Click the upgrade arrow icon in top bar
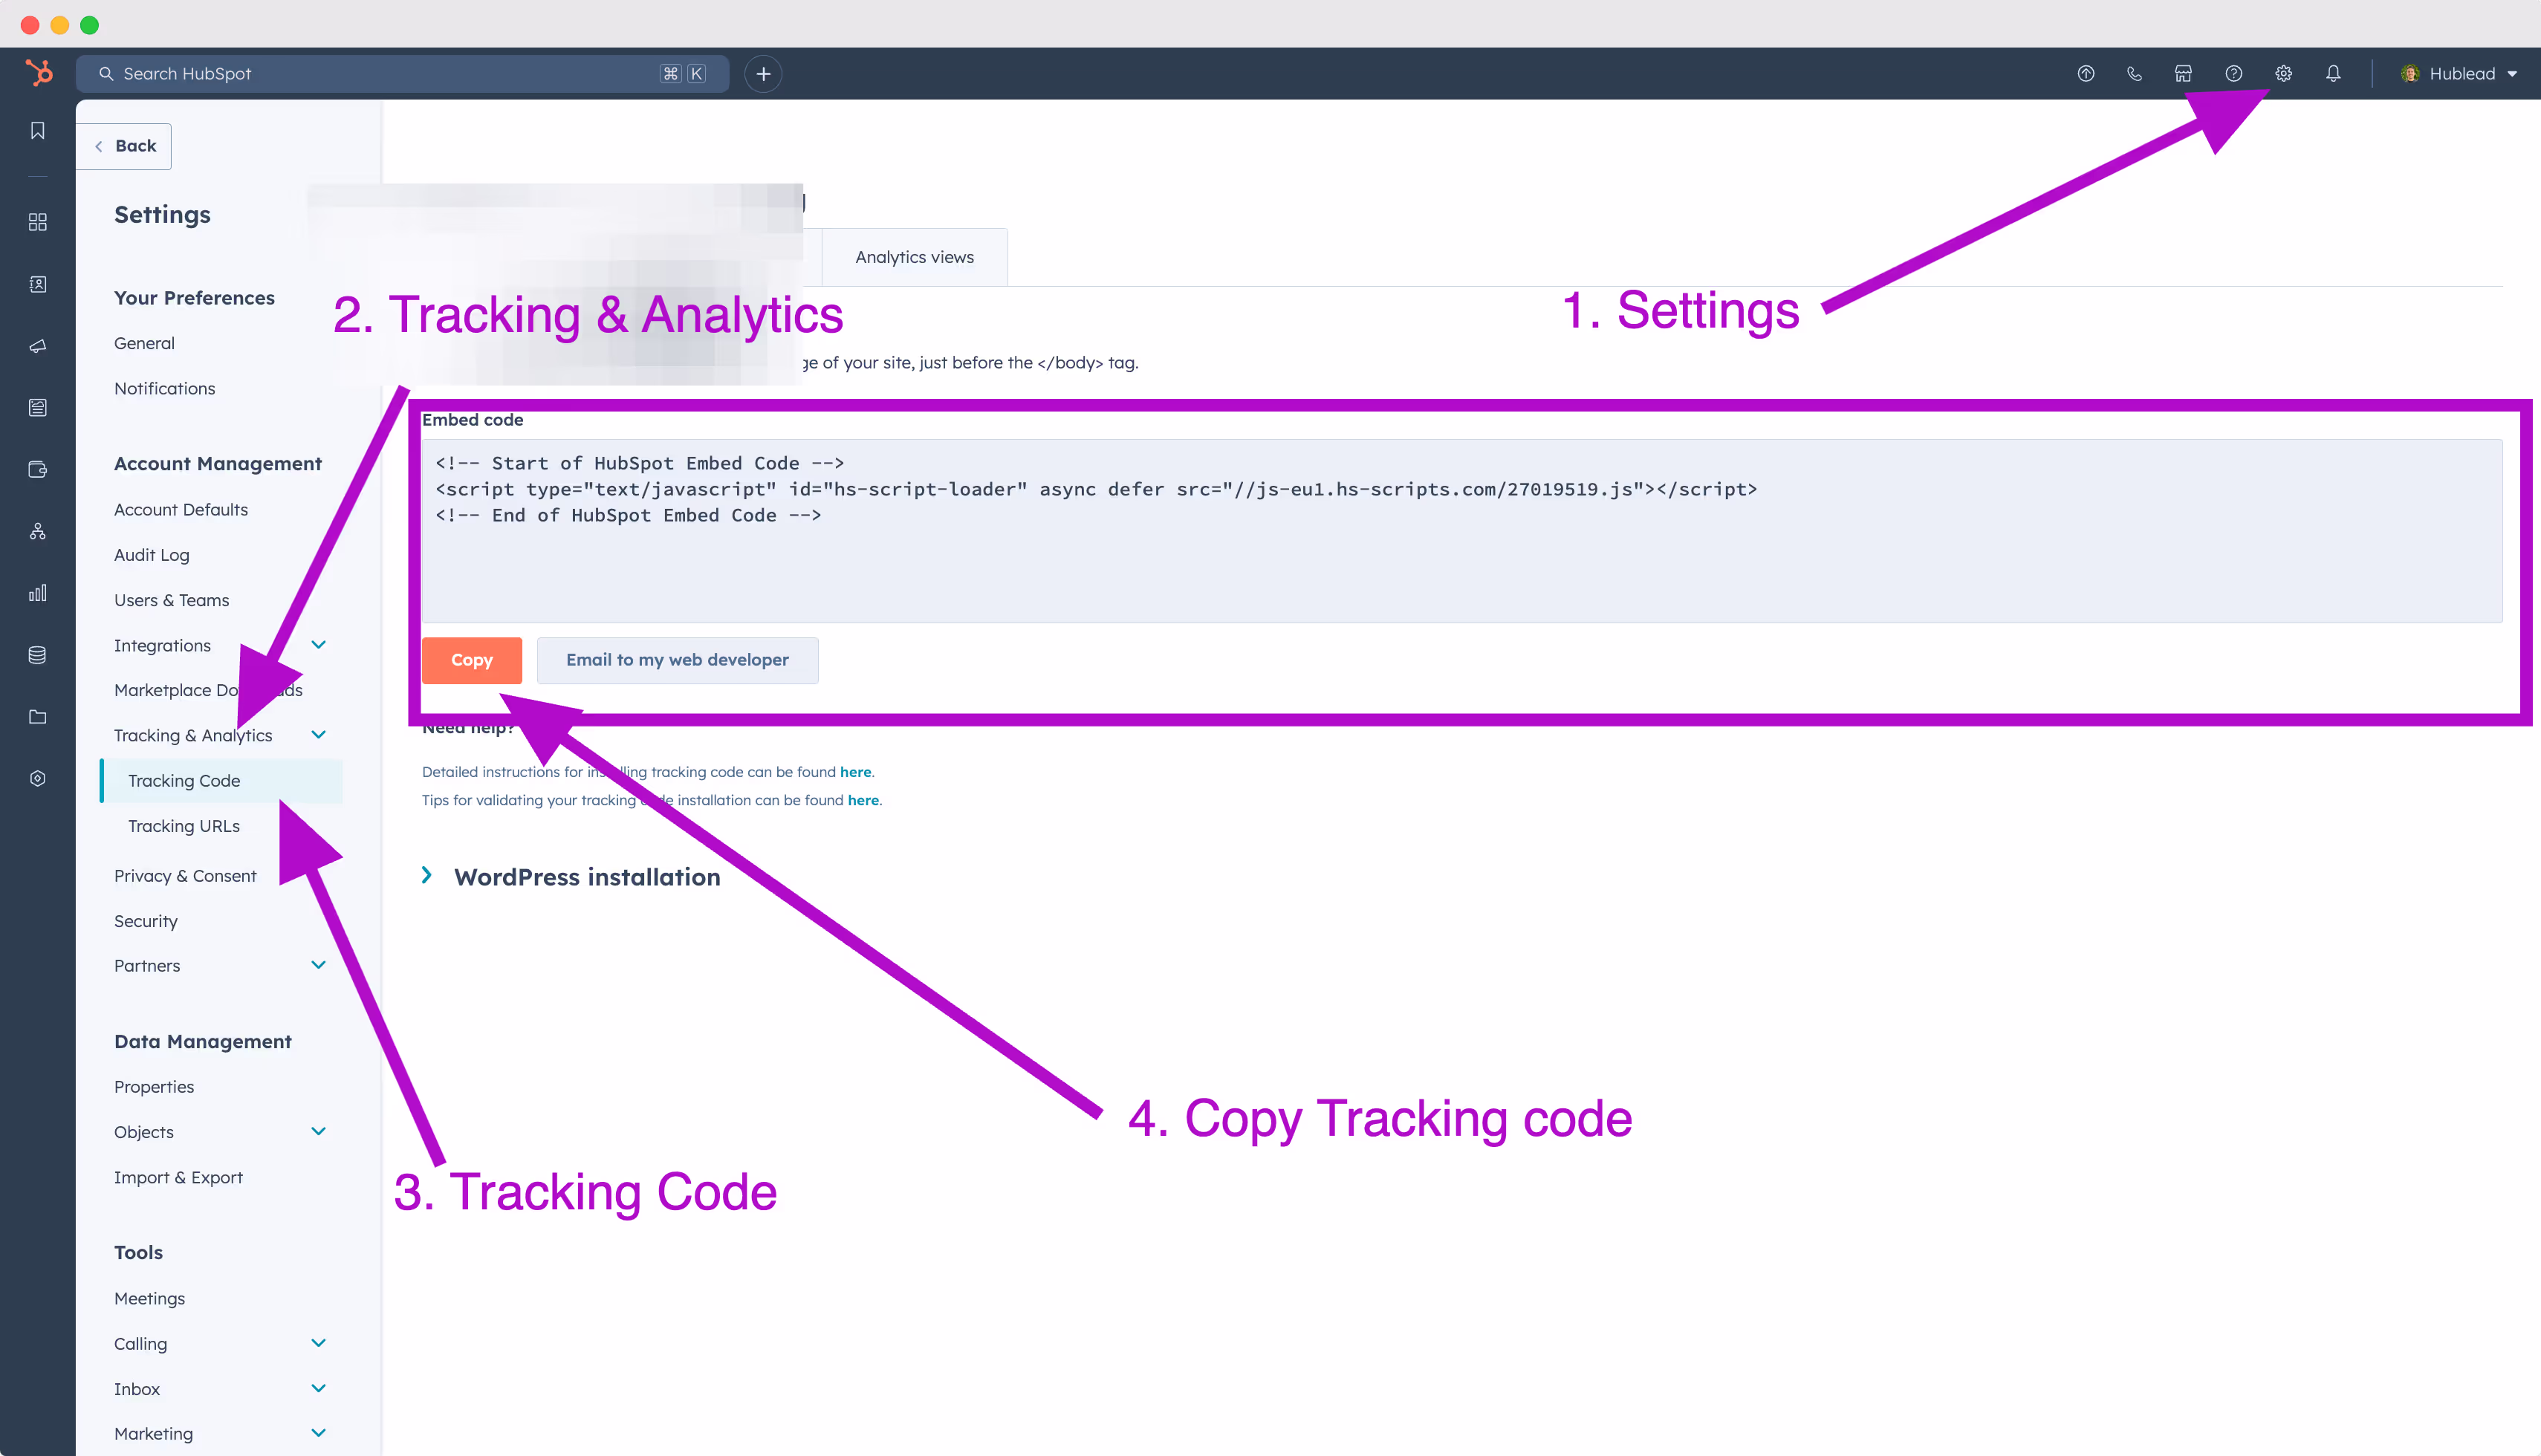Screen dimensions: 2541x1456 [x=2085, y=73]
